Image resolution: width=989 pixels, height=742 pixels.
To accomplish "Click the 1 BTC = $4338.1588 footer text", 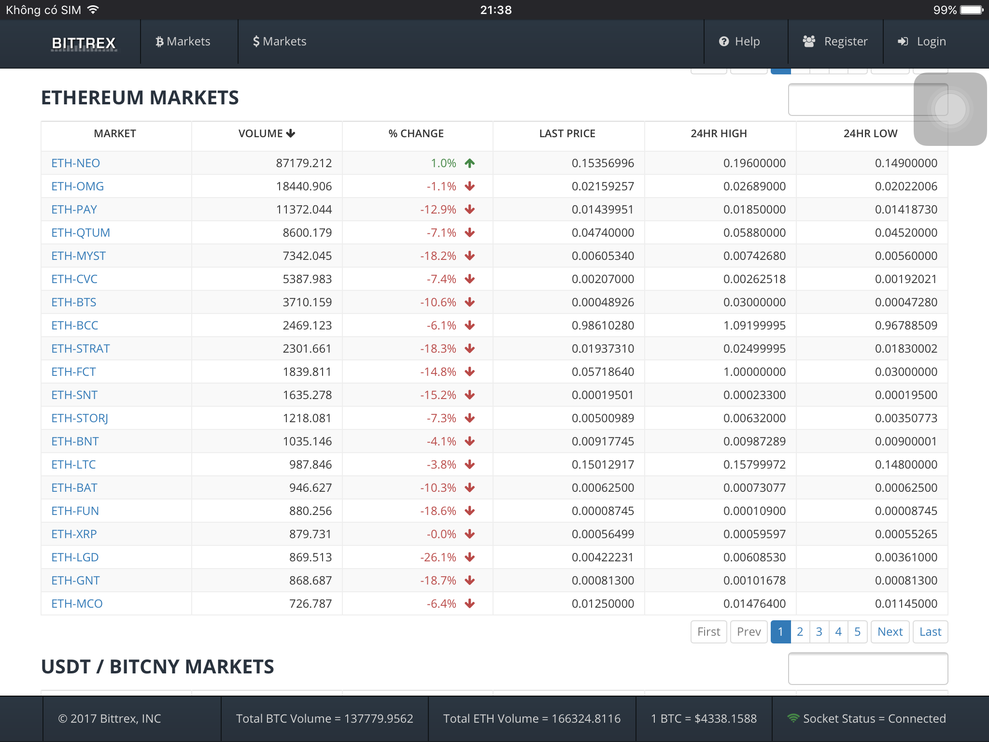I will click(x=704, y=719).
